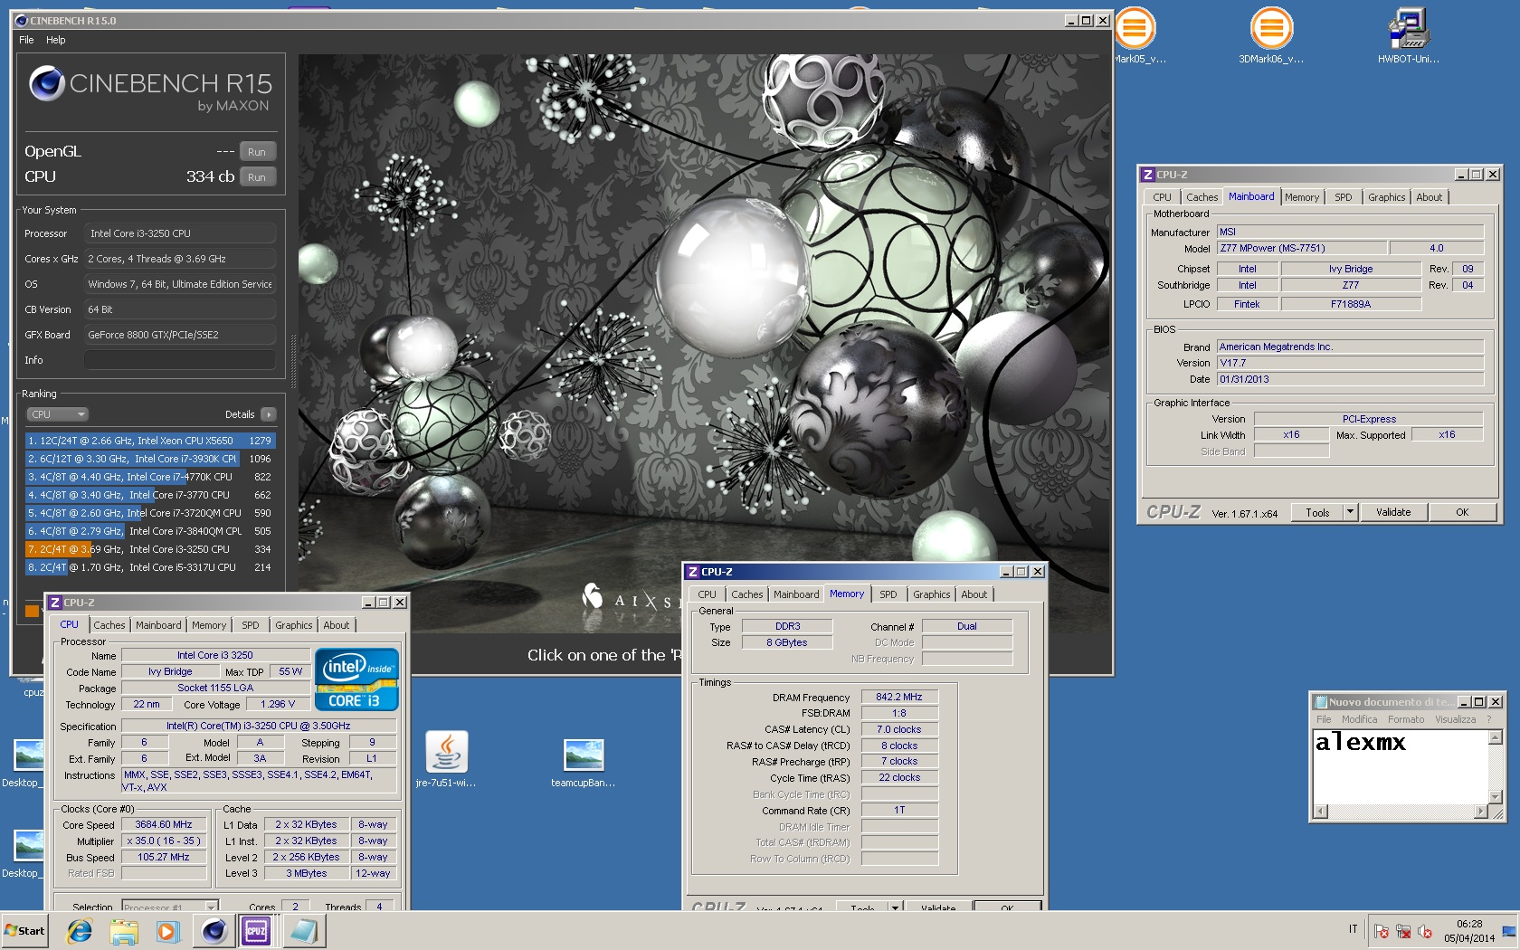Open the HWBOT-Uni desktop shortcut icon
1520x950 pixels.
[1408, 28]
